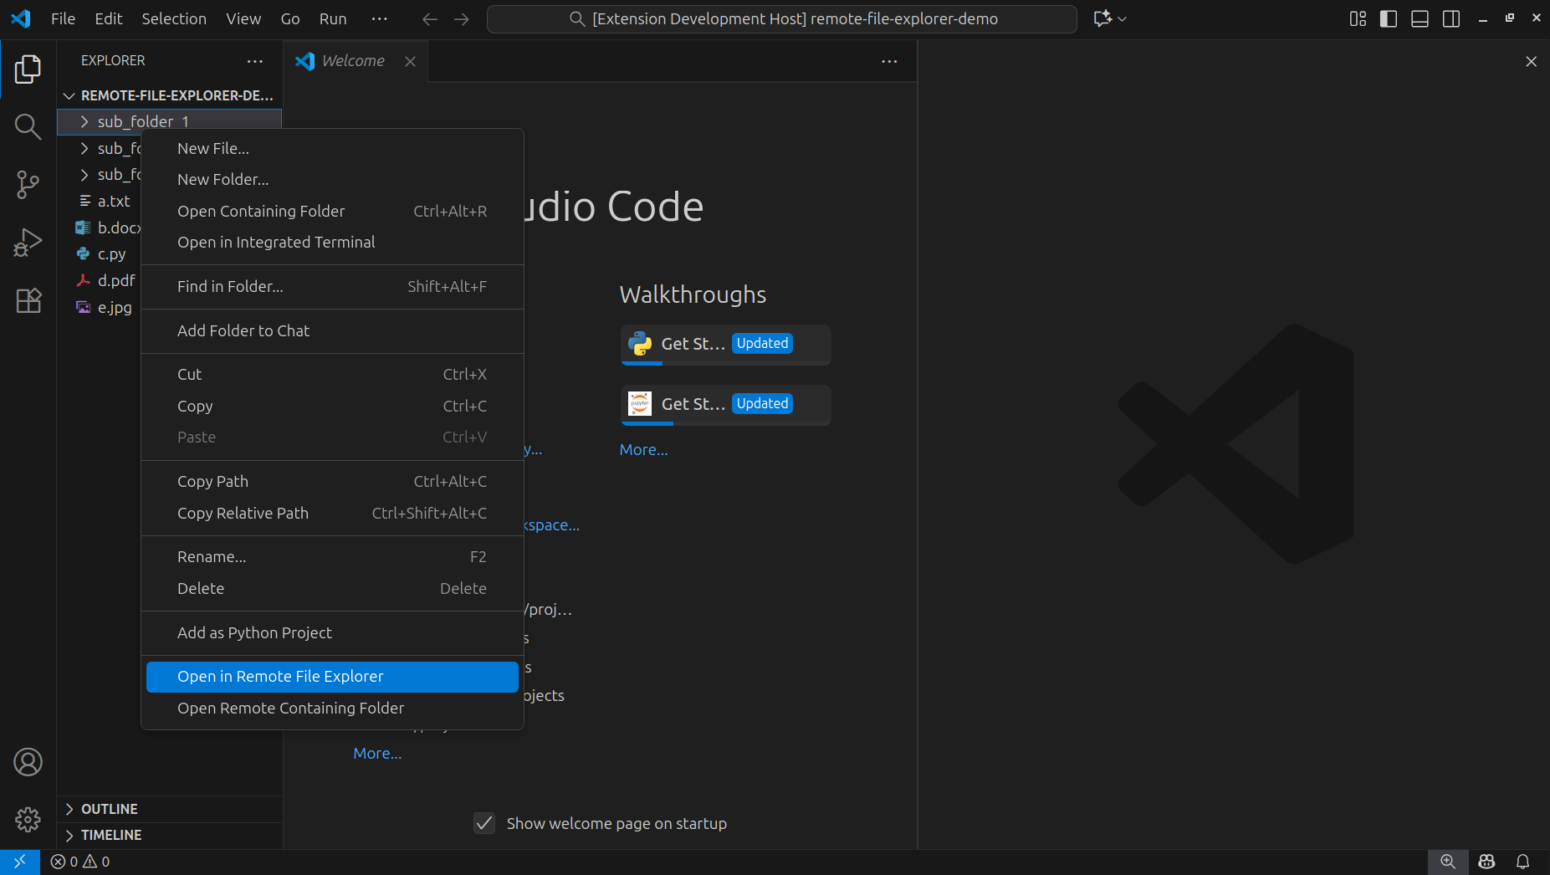Image resolution: width=1550 pixels, height=875 pixels.
Task: Open the Accounts menu icon
Action: tap(28, 762)
